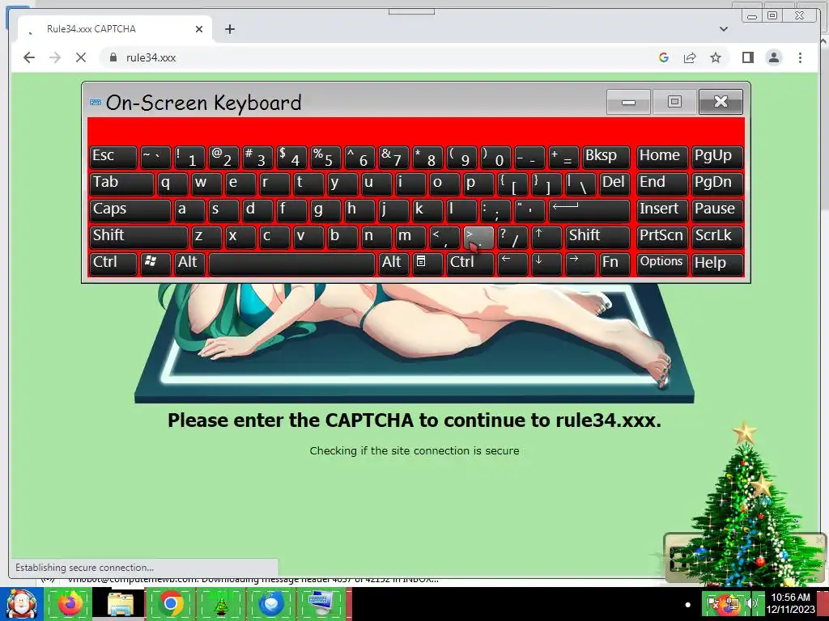Click the Tab key on the on-screen keyboard
Screen dimensions: 829x621
click(121, 184)
